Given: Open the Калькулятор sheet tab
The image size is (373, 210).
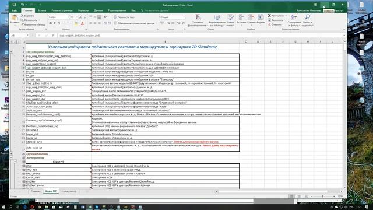Looking at the screenshot, I should coord(69,191).
